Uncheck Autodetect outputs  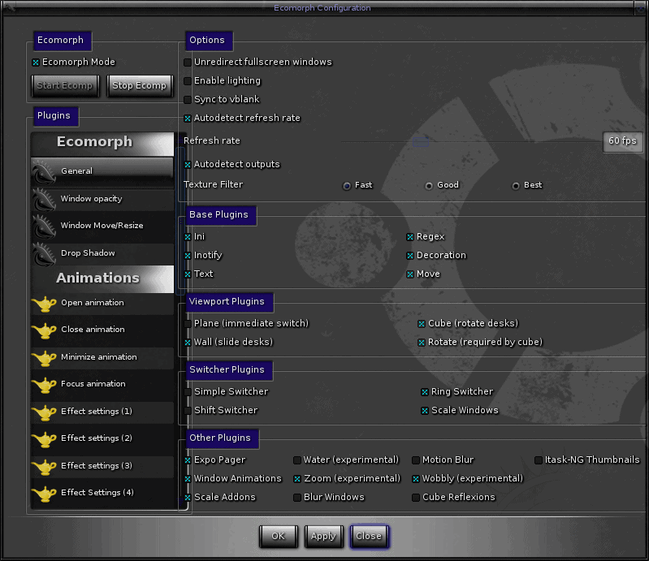[188, 165]
